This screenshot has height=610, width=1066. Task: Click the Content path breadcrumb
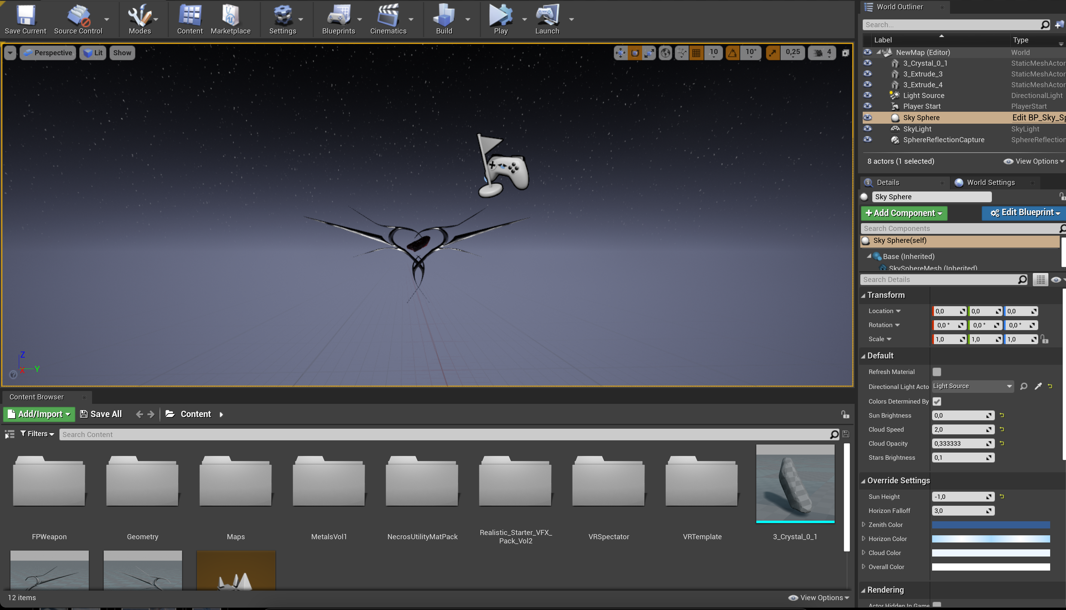[195, 414]
